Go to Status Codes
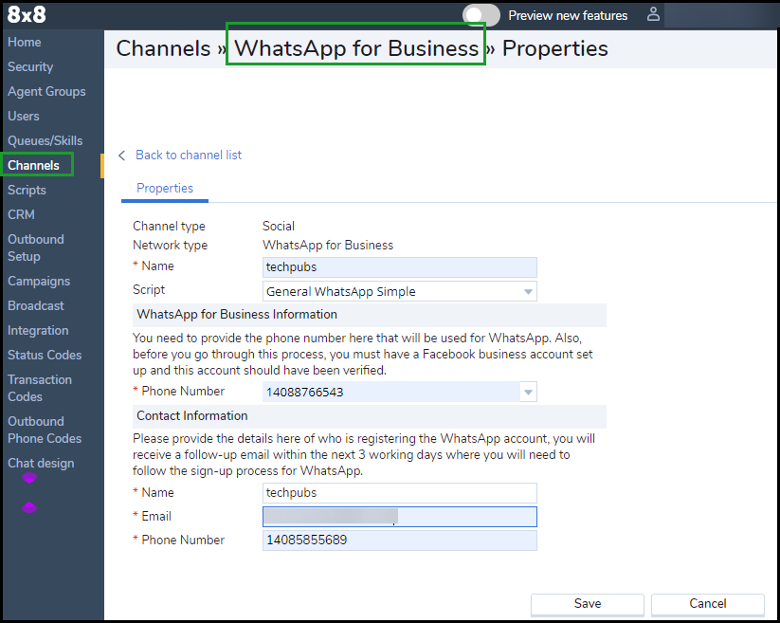Viewport: 780px width, 623px height. point(45,355)
